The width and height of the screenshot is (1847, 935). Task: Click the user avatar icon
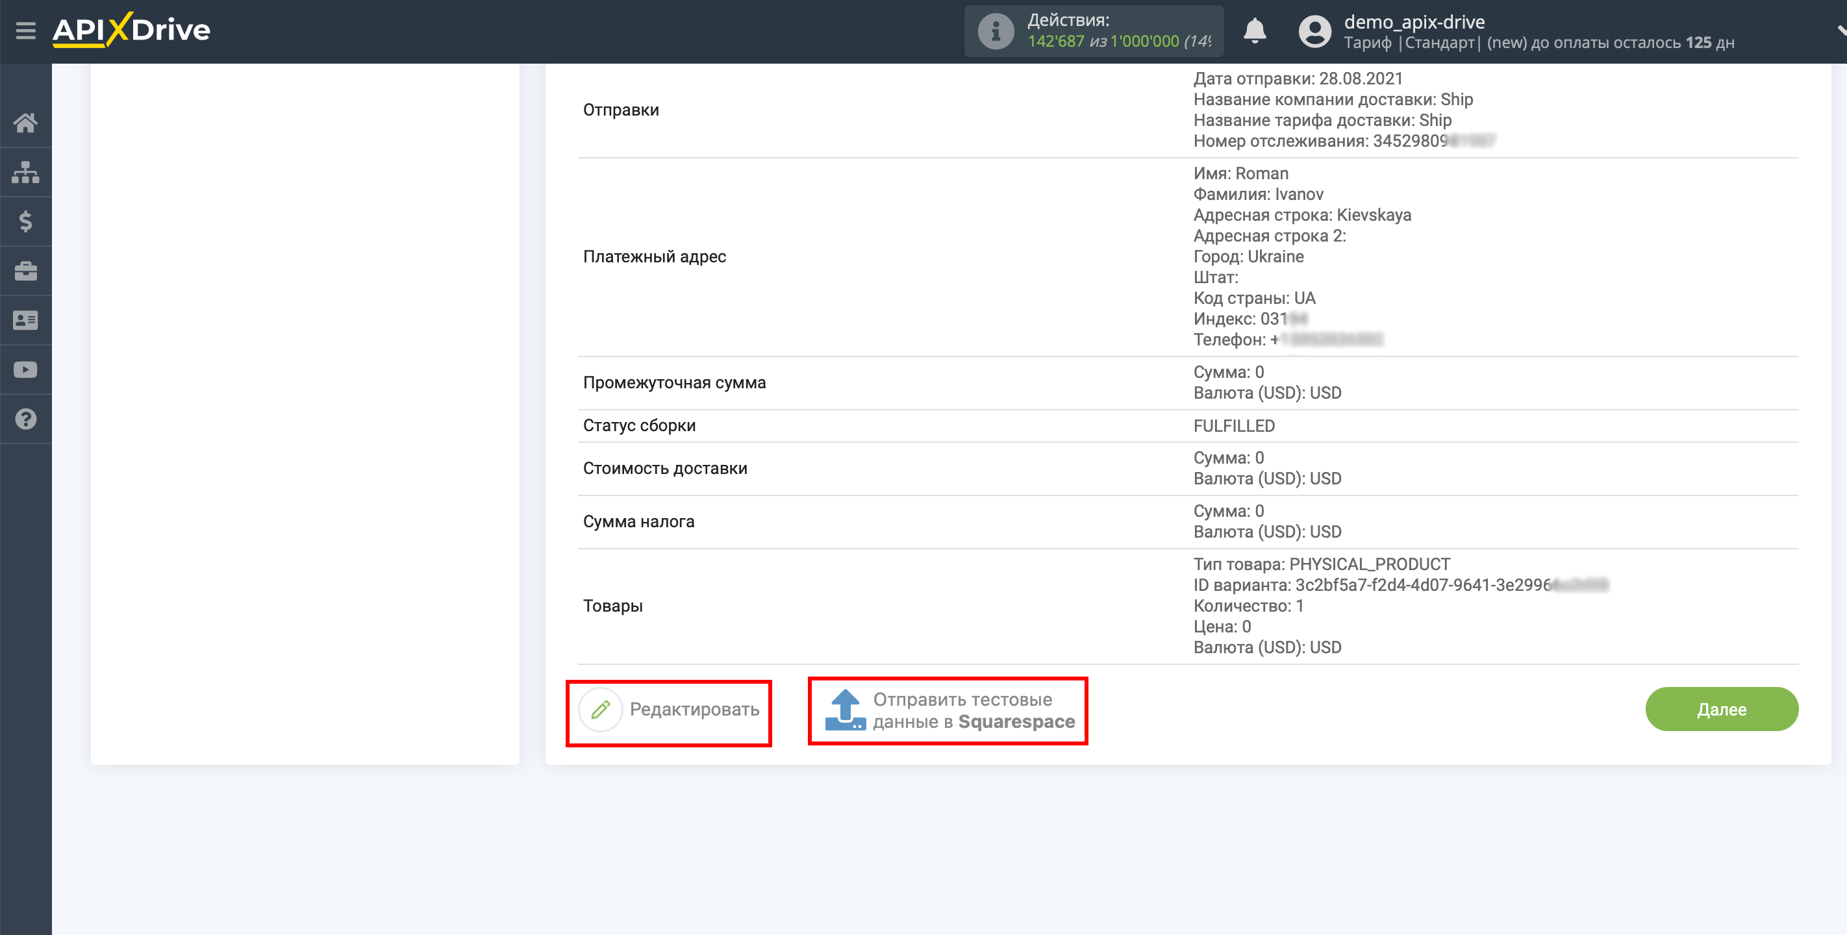point(1314,31)
